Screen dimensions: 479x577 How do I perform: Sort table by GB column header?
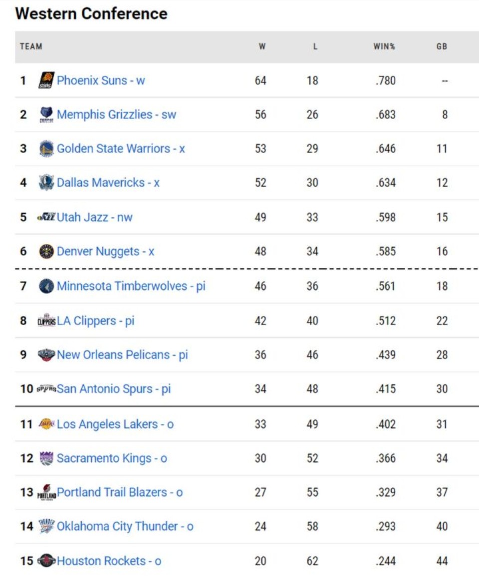pyautogui.click(x=442, y=47)
